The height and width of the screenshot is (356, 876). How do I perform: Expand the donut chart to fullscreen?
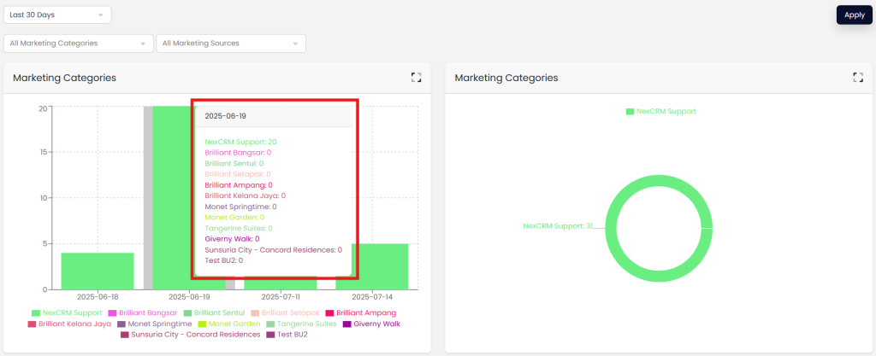tap(857, 78)
